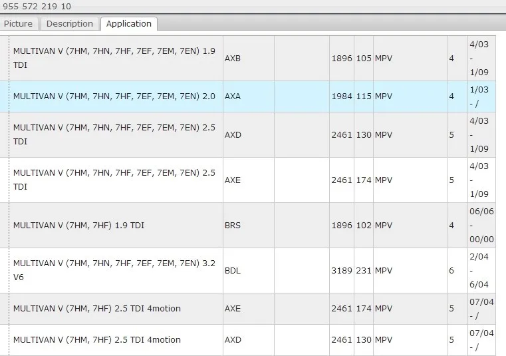Click the Multivan V 2.0 AXA model name
The width and height of the screenshot is (506, 356).
114,96
